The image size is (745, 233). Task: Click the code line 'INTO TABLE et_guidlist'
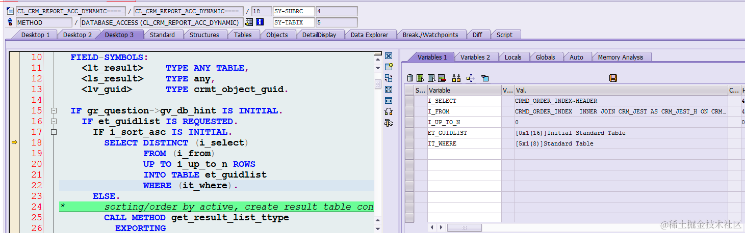pyautogui.click(x=204, y=175)
